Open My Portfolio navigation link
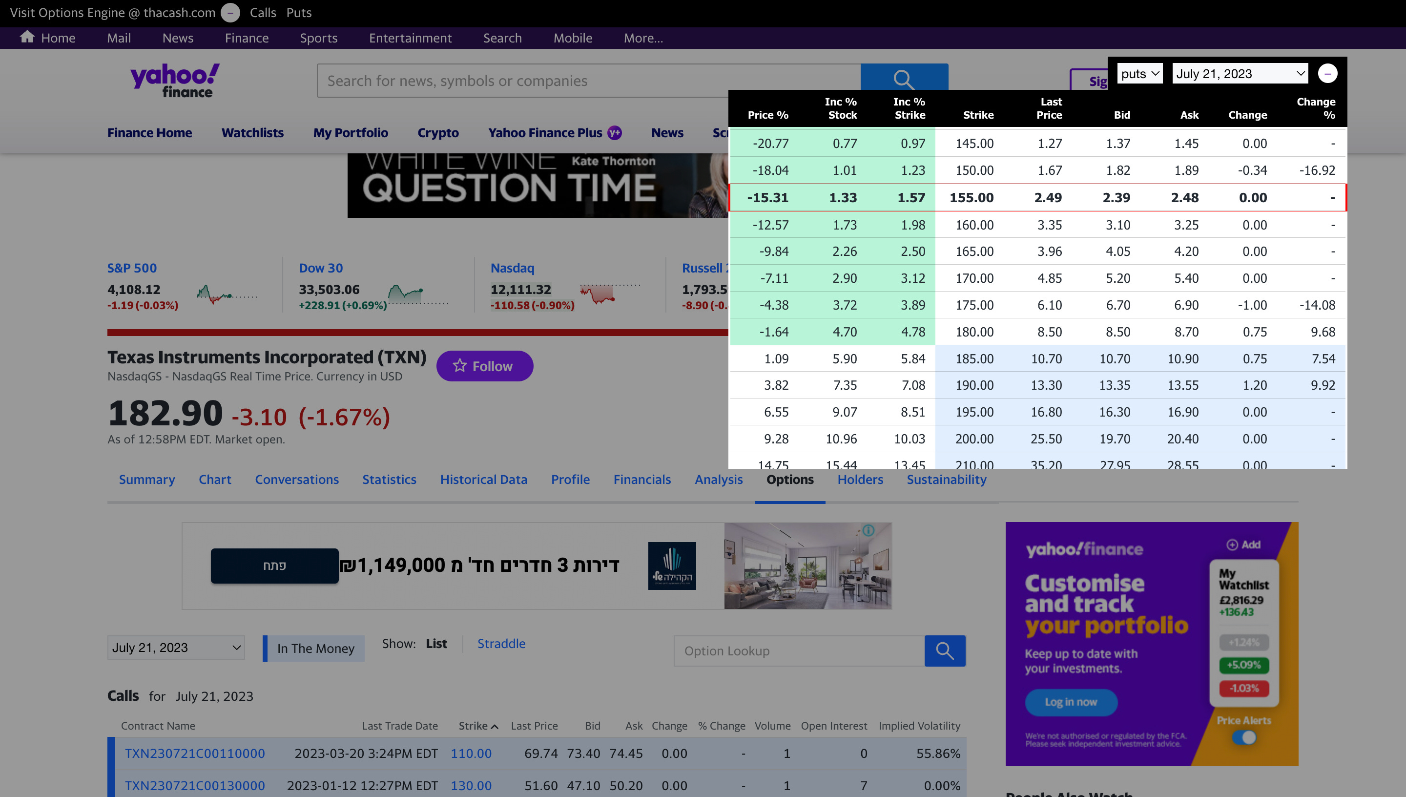The image size is (1406, 797). [x=351, y=132]
